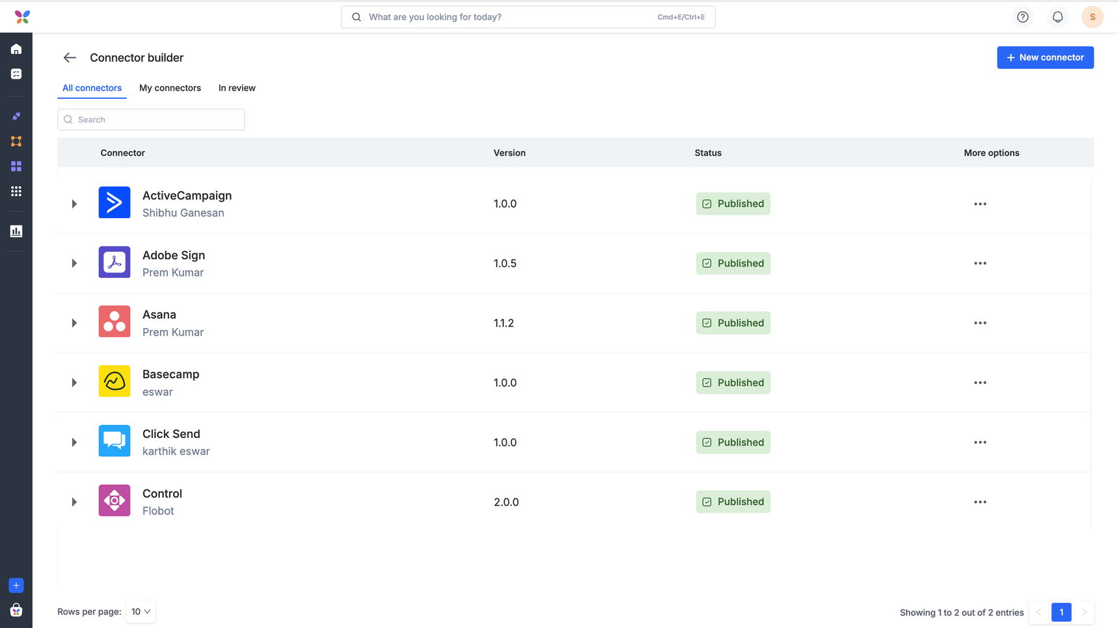Open the help question mark icon
Viewport: 1119px width, 628px height.
(x=1023, y=17)
